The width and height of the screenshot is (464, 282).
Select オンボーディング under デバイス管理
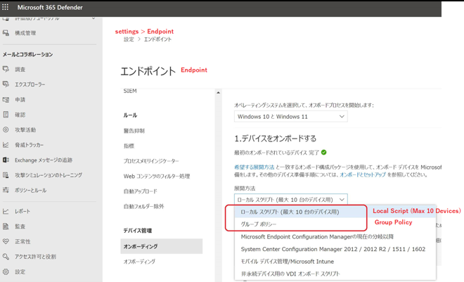point(161,246)
